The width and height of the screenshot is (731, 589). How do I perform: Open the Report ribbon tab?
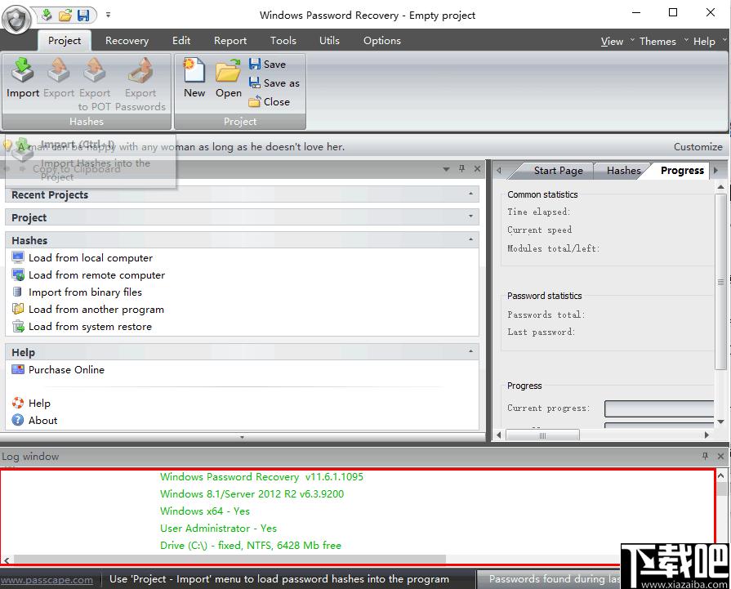coord(230,41)
